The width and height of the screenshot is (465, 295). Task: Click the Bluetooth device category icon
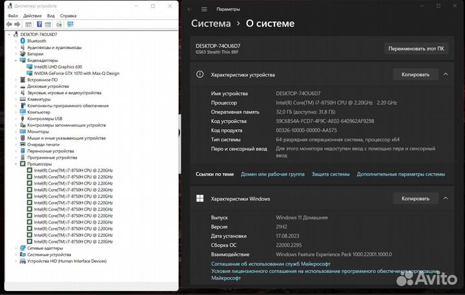tap(23, 41)
